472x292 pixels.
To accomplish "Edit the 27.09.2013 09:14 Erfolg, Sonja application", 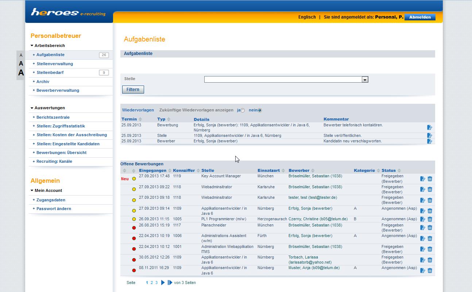I will point(423,211).
